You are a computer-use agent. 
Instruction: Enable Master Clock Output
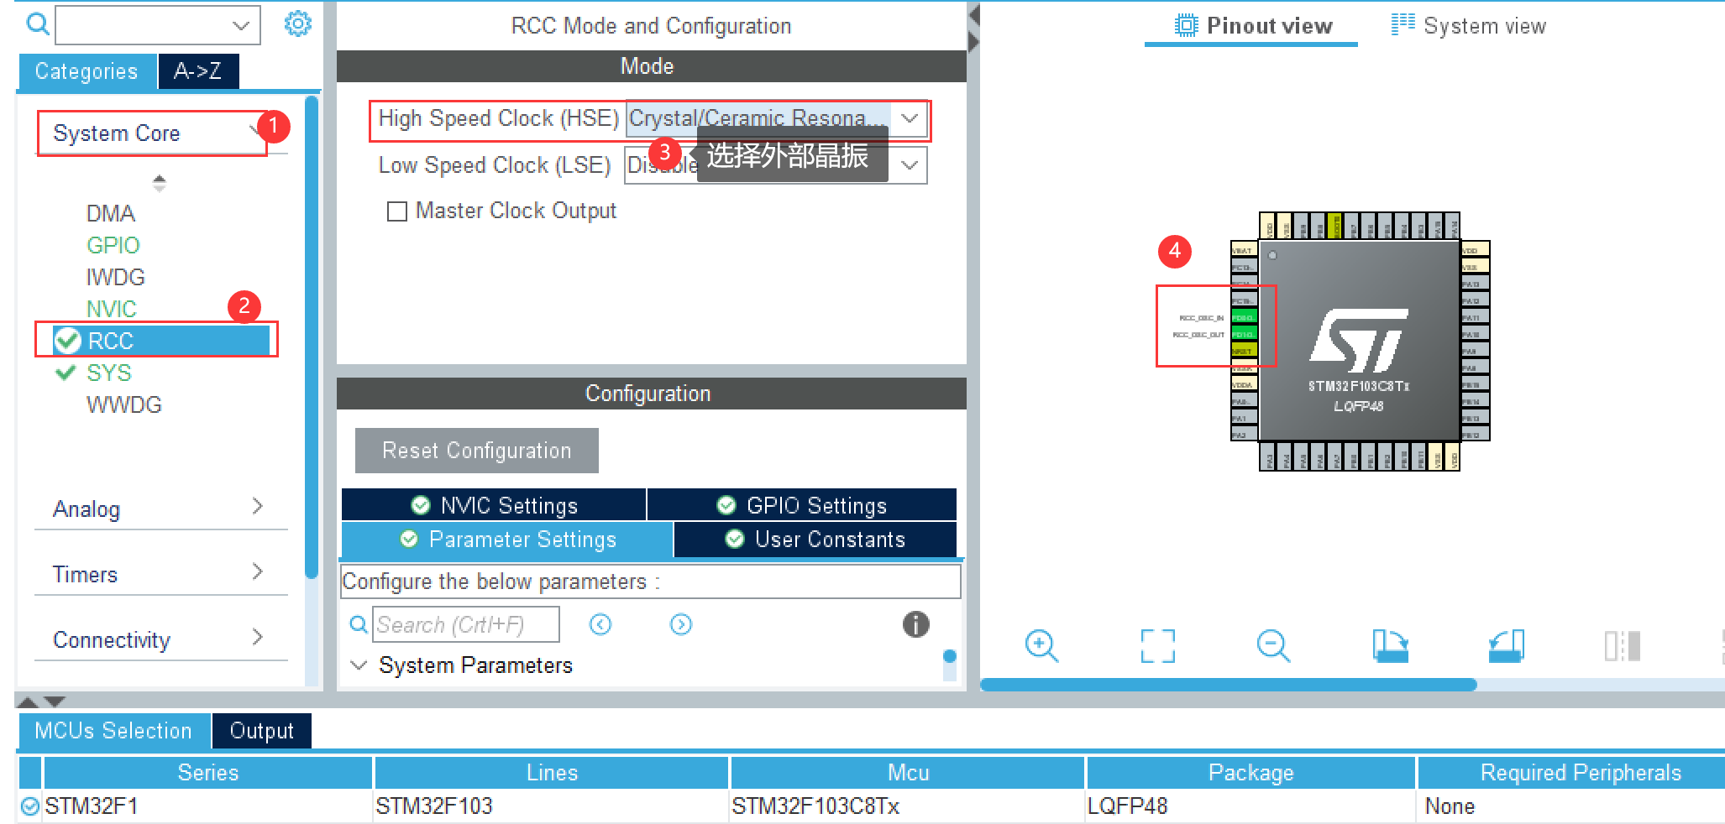396,211
